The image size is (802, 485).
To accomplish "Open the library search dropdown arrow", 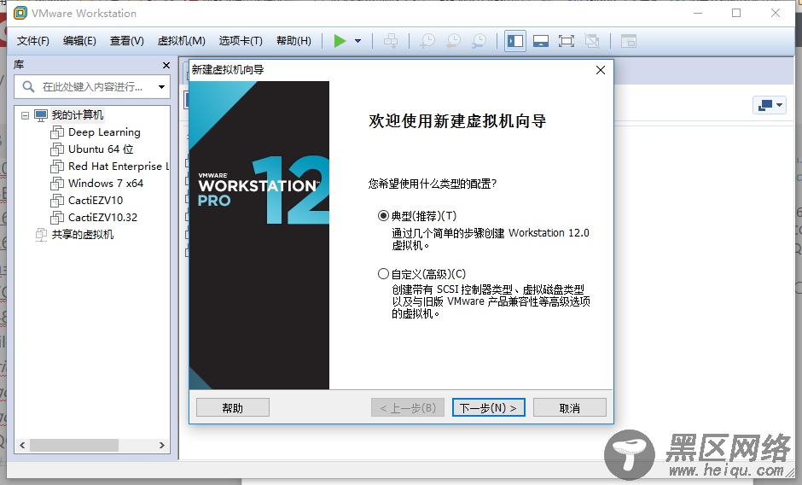I will click(x=161, y=87).
